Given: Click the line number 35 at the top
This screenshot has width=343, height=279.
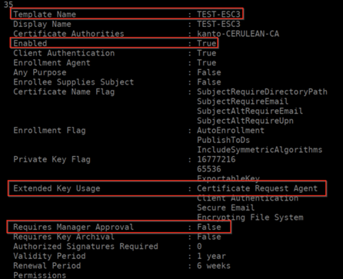Looking at the screenshot, I should point(8,5).
